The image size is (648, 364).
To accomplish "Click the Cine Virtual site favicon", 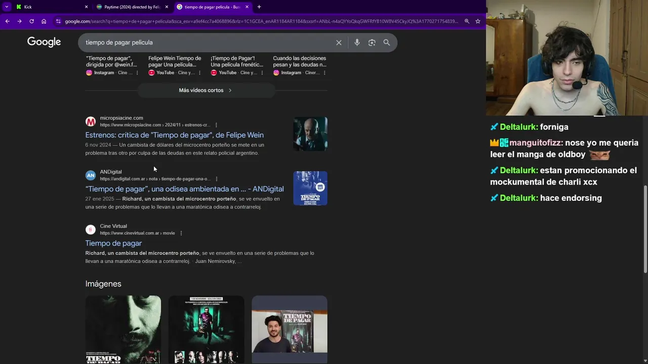I will click(91, 230).
